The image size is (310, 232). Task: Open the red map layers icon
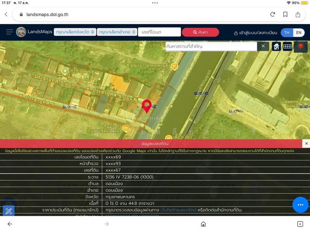301,46
